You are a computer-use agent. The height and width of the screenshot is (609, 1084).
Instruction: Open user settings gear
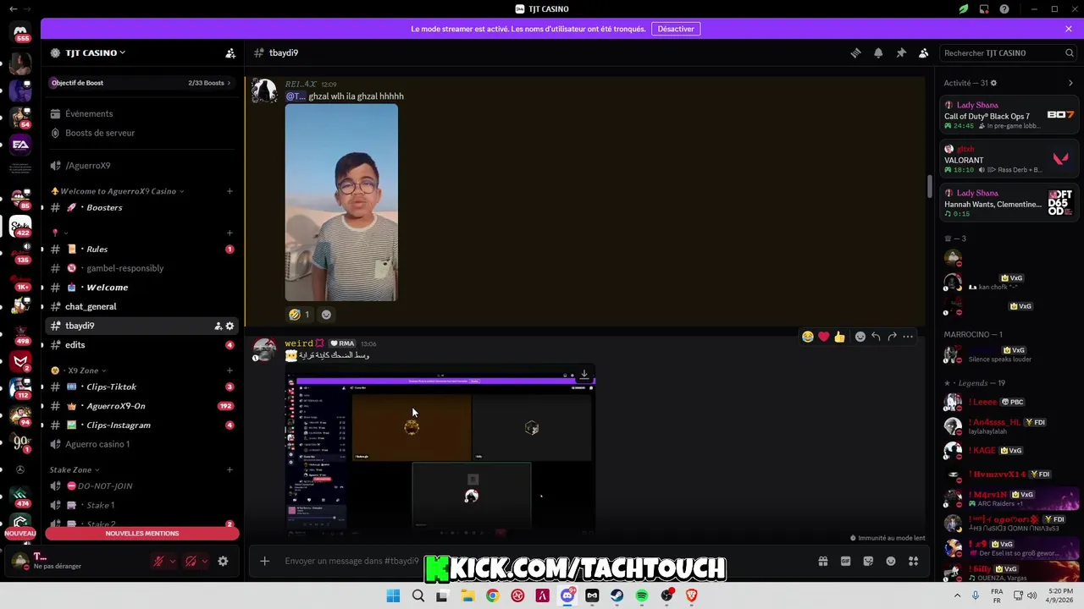223,561
